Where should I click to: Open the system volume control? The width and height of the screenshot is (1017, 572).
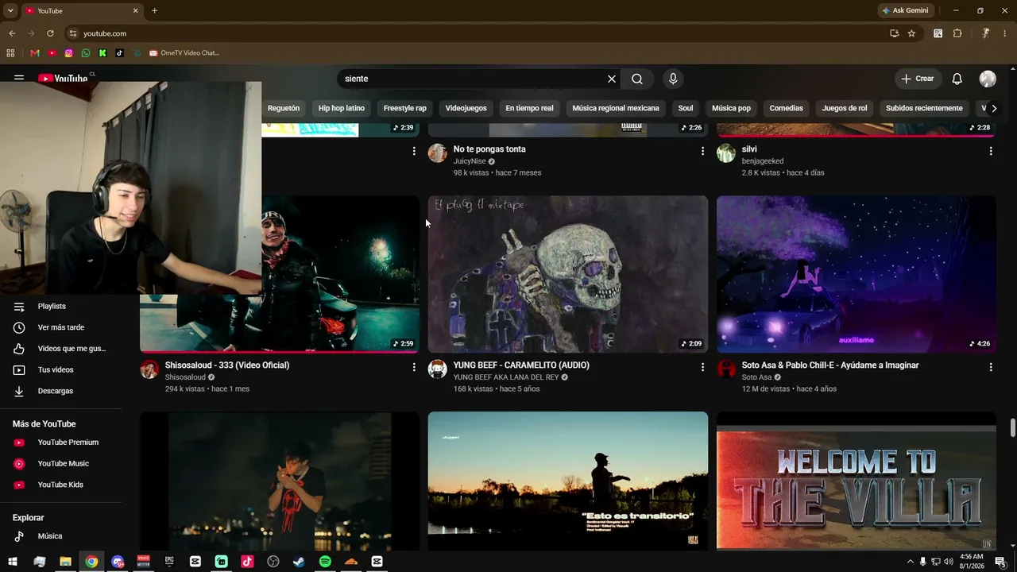coord(948,562)
